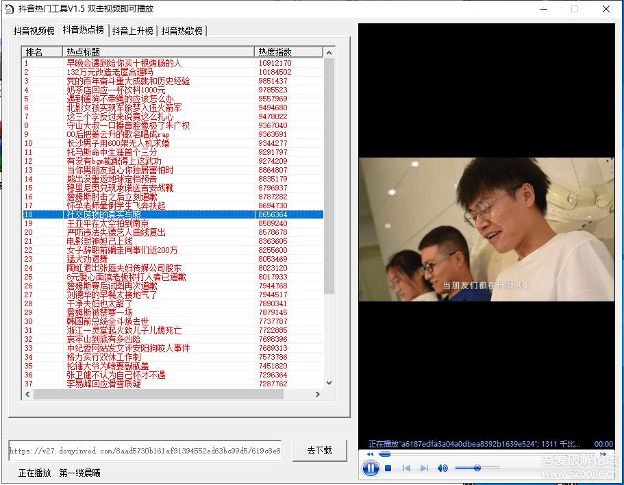Click rank number 30 cell
The image size is (624, 485).
pyautogui.click(x=28, y=321)
